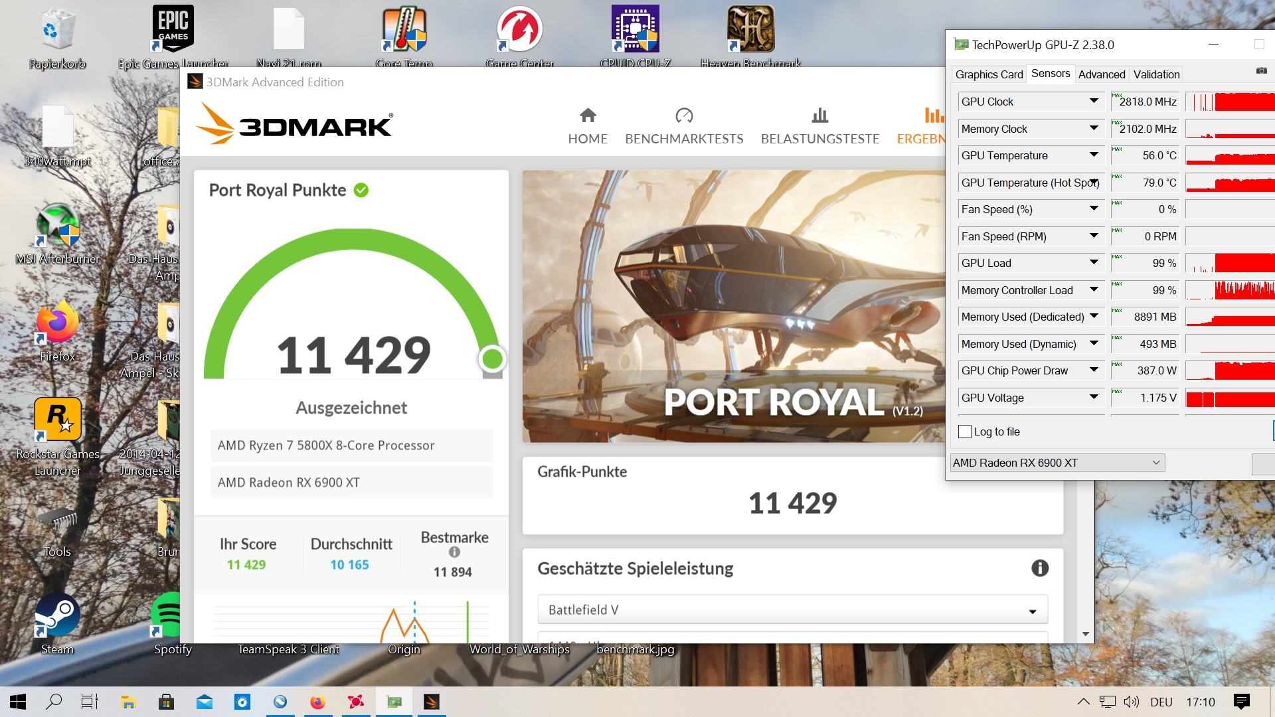Screen dimensions: 1275x717
Task: Click the Port Royal score gauge knob
Action: click(492, 358)
